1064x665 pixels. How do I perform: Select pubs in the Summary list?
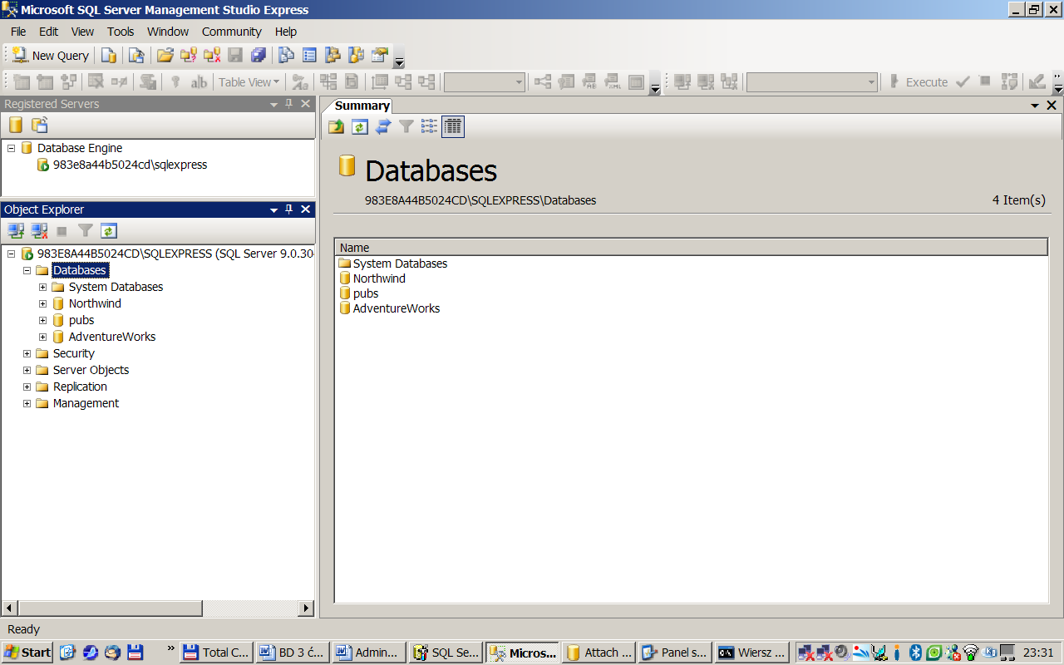coord(366,293)
